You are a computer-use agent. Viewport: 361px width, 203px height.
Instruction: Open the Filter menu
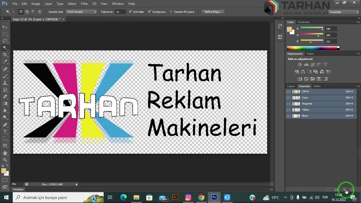tap(84, 4)
